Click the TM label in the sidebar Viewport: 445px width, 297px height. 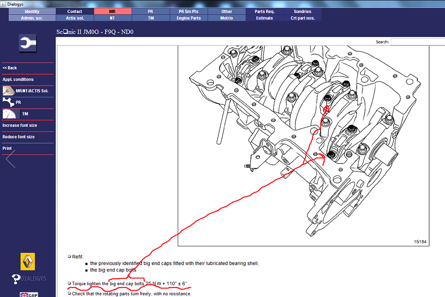[x=25, y=114]
